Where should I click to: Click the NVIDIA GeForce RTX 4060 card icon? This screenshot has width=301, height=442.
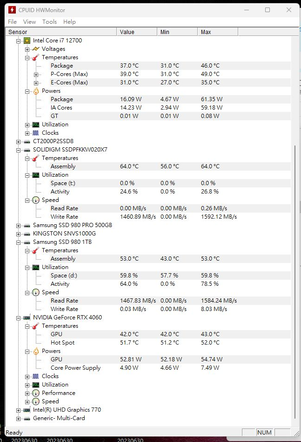[x=27, y=318]
